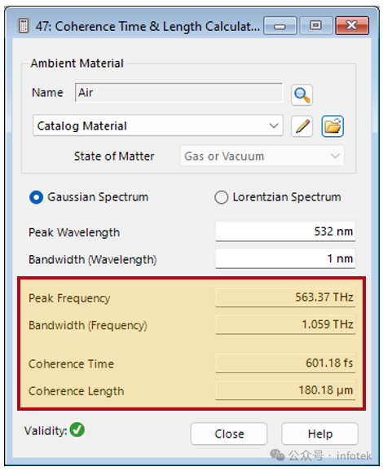Open the Catalog Material dropdown
The height and width of the screenshot is (471, 383).
pyautogui.click(x=158, y=125)
